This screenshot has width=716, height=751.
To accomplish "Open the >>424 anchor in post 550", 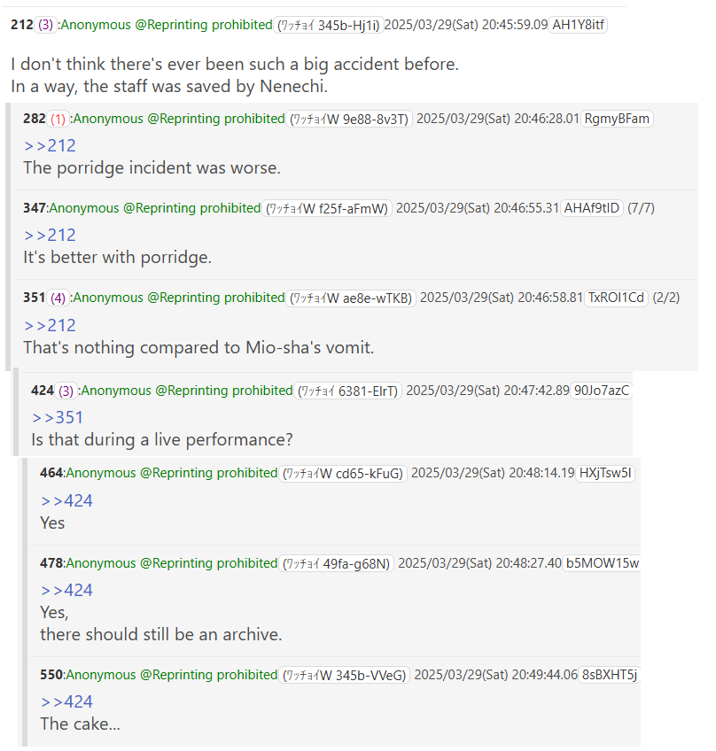I will coord(66,702).
